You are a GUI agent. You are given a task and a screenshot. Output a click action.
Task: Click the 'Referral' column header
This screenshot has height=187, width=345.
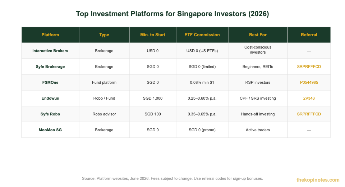[x=309, y=35]
